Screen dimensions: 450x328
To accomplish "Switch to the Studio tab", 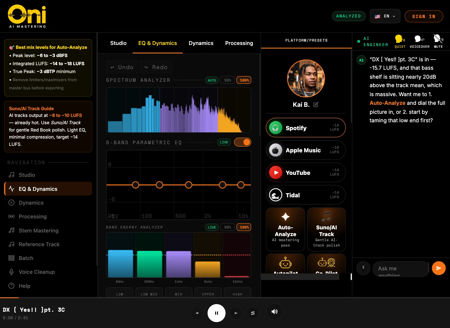I will click(x=118, y=43).
